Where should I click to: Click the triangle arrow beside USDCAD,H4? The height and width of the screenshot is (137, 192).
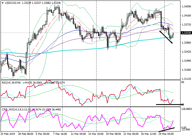tap(2, 3)
